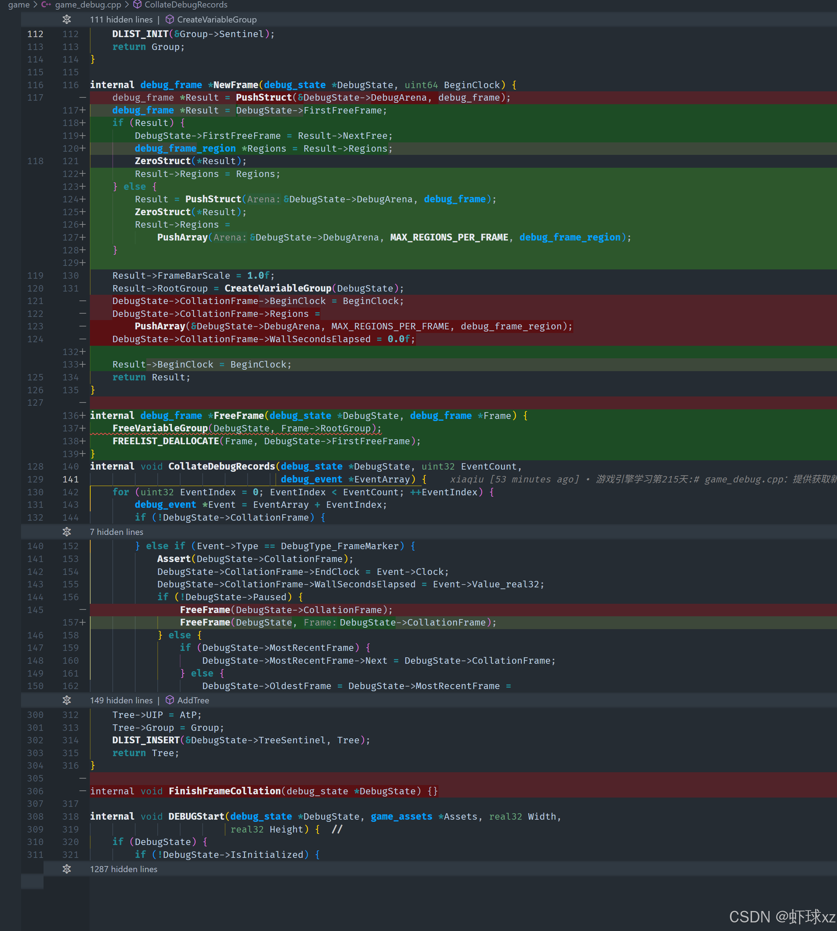Open the game_debug.cpp breadcrumb dropdown
Screen dimensions: 837x931
88,5
